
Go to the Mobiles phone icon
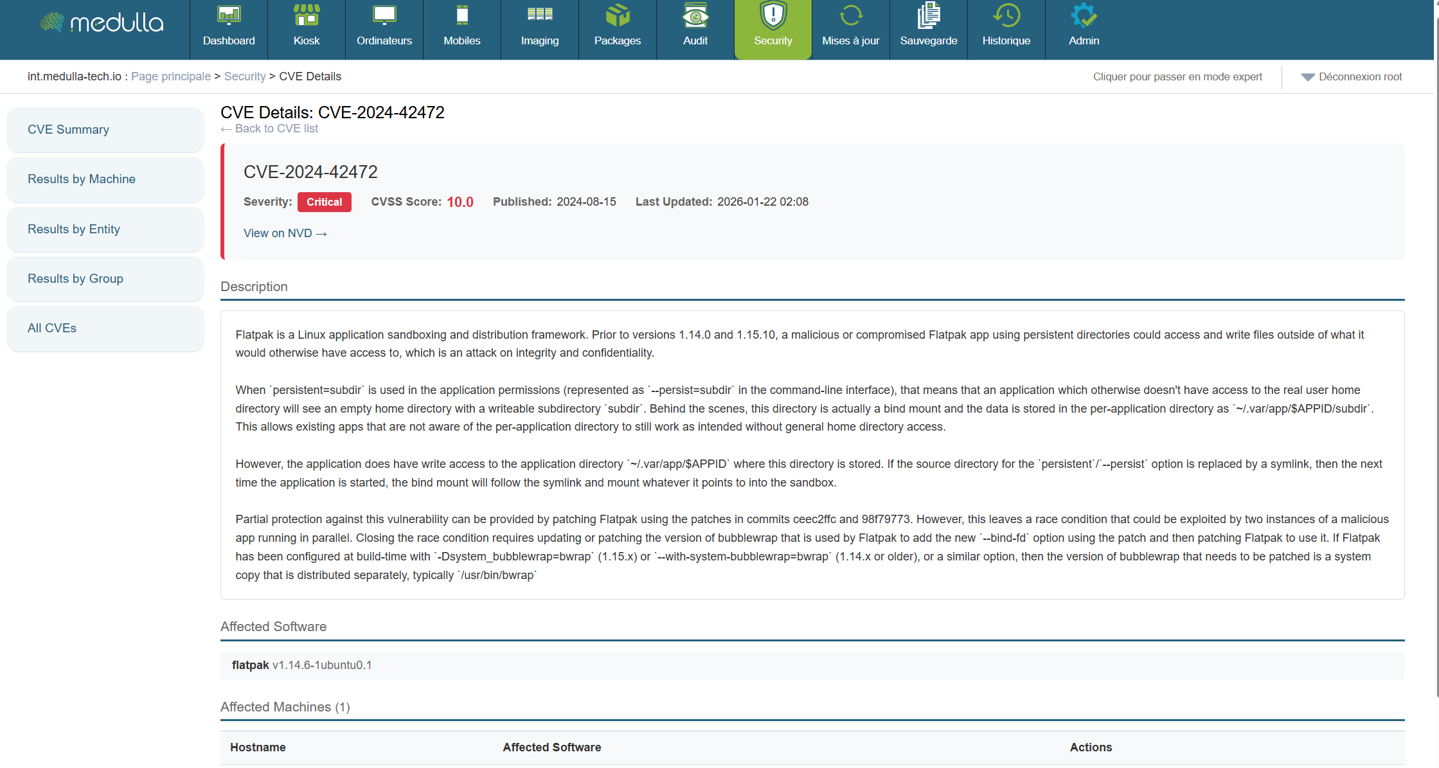coord(461,15)
